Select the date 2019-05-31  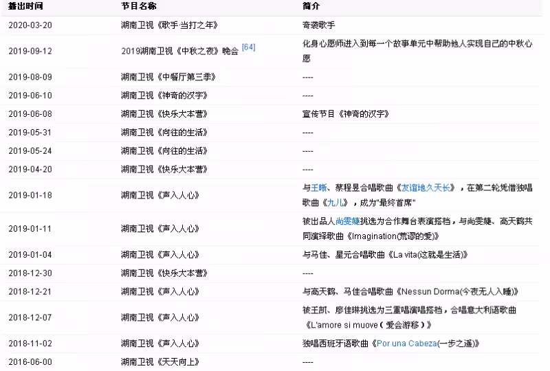30,133
